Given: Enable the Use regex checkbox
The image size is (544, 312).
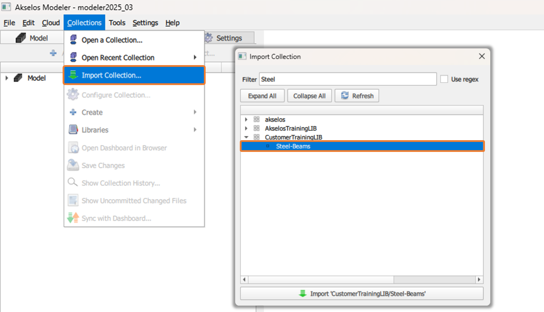Looking at the screenshot, I should [444, 79].
